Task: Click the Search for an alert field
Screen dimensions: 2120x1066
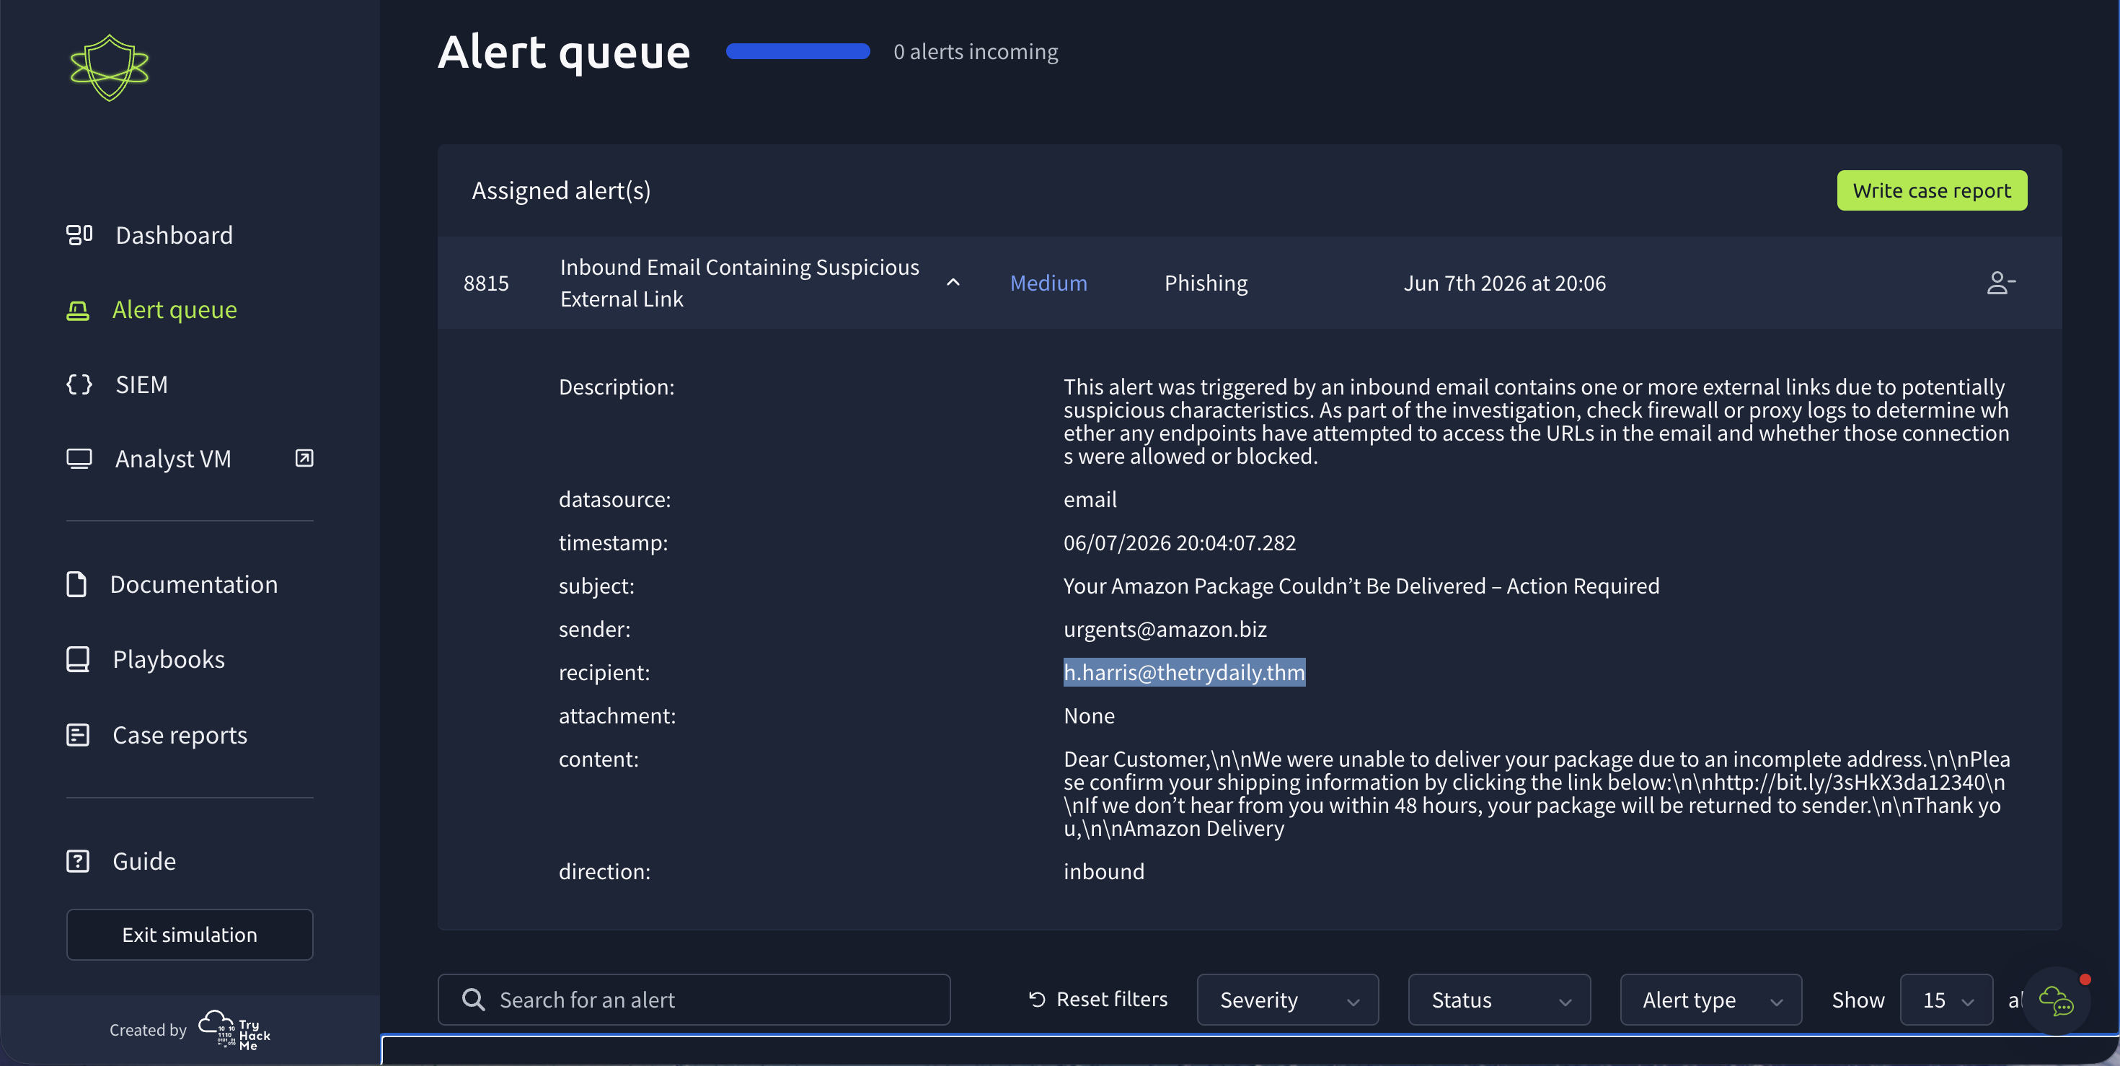Action: pyautogui.click(x=694, y=1000)
